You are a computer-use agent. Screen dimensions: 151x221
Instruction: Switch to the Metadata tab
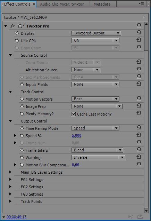103,4
